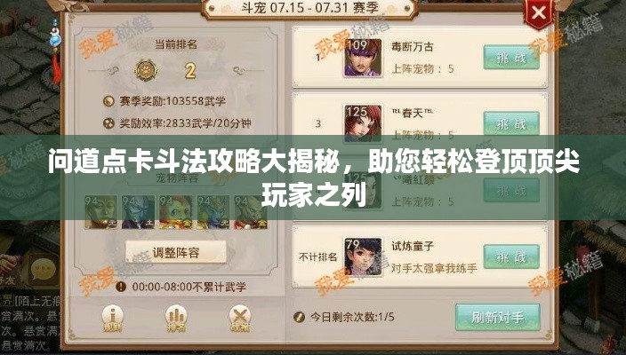Click the blue potion gourd icon at left
The height and width of the screenshot is (355, 626).
tap(55, 39)
